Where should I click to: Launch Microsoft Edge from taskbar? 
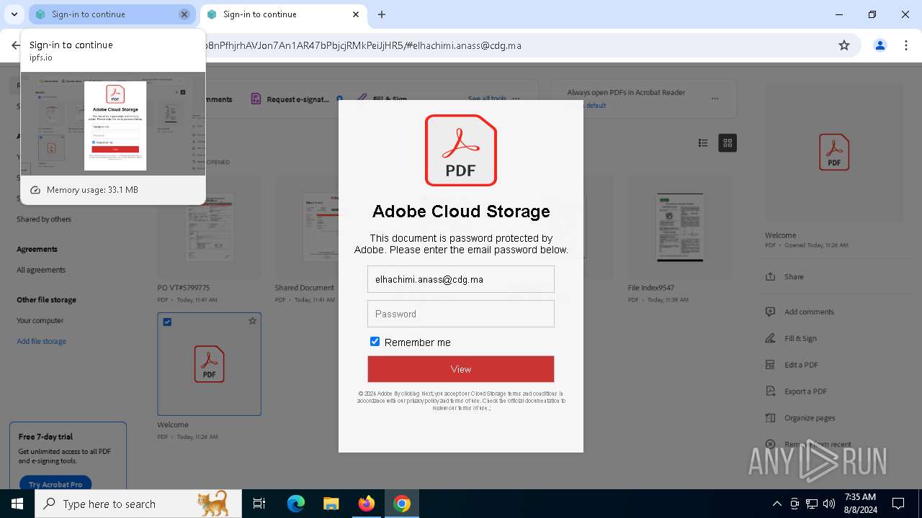coord(296,504)
